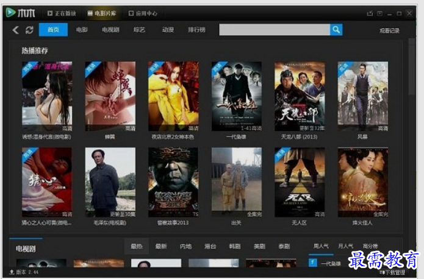Screen dimensions: 424x279
Task: Select the 最新 filter tab
Action: coord(161,246)
